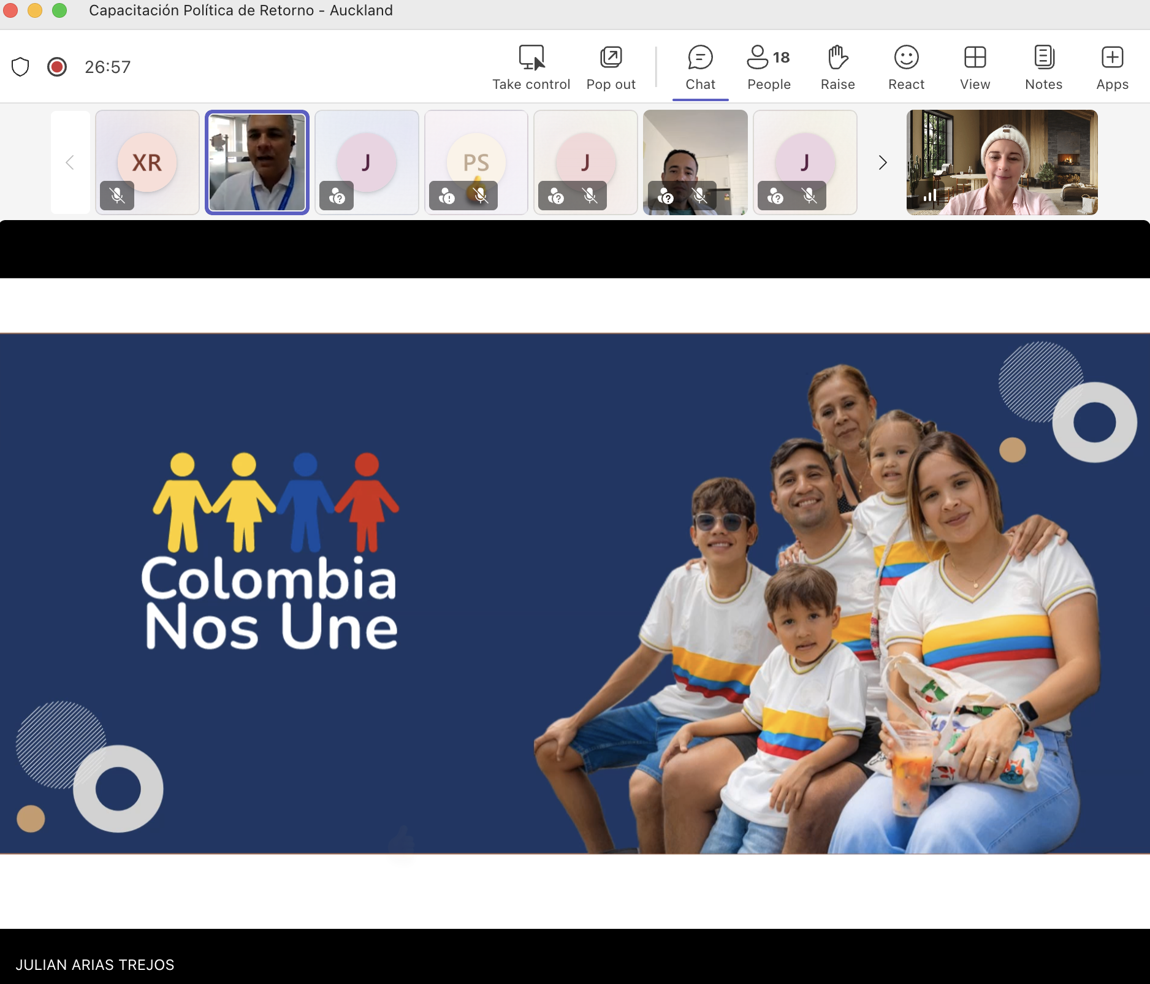1150x984 pixels.
Task: Select the PS participant tile
Action: click(476, 162)
